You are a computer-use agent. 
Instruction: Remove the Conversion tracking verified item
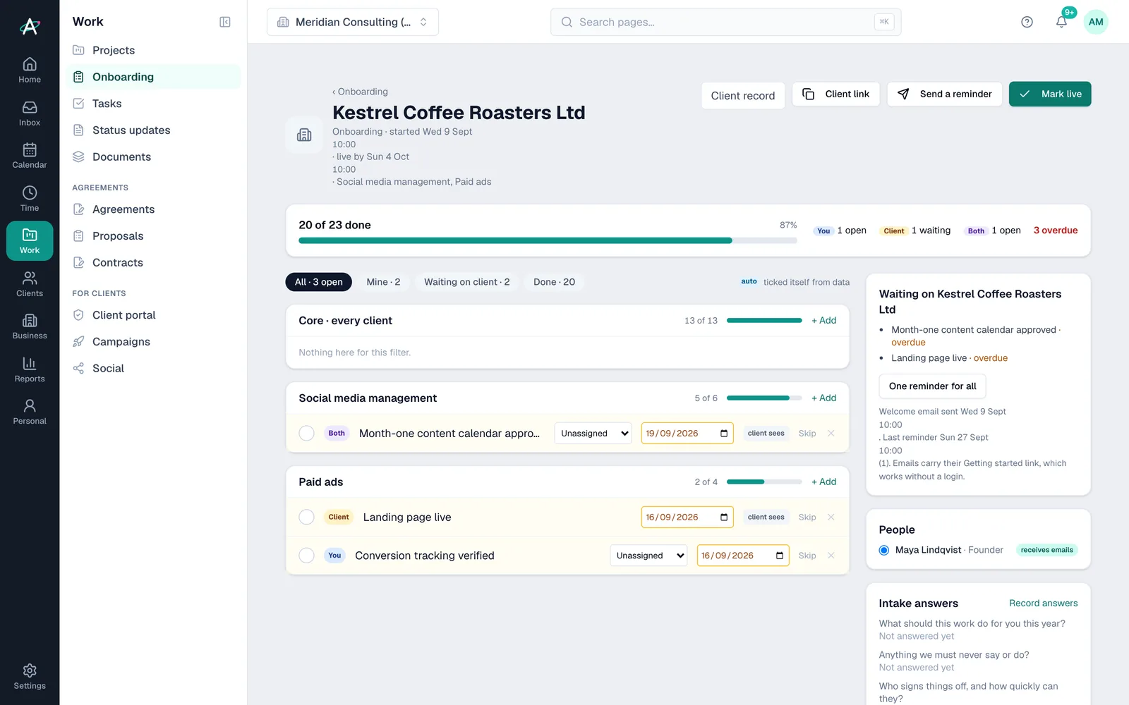point(831,556)
